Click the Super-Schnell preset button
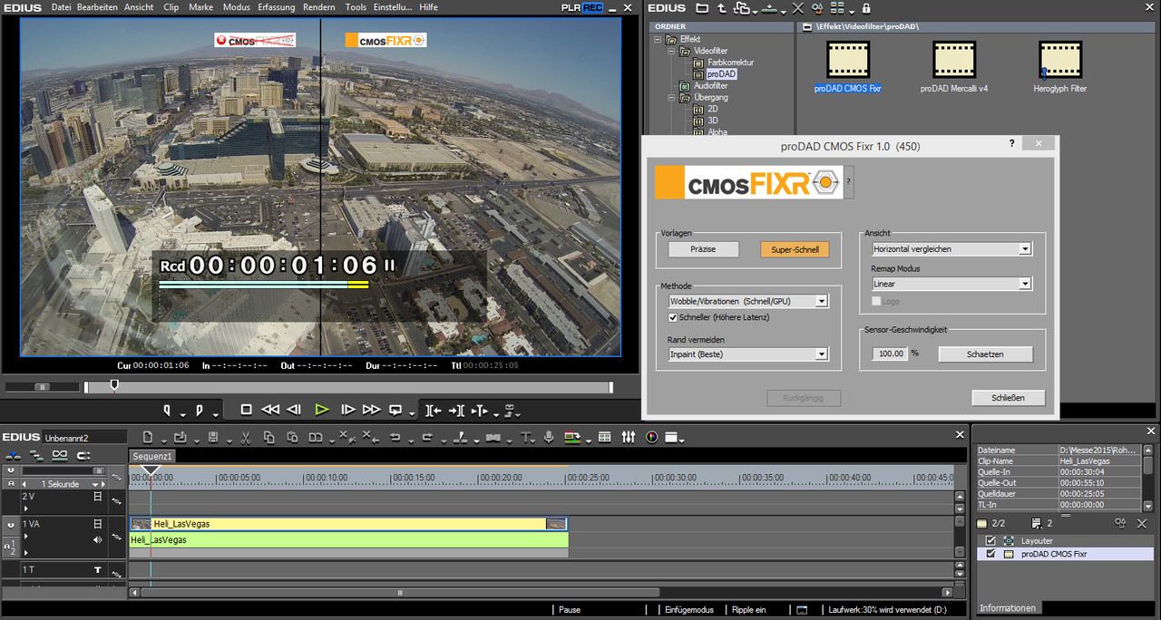Screen dimensions: 1161x620 [x=795, y=249]
